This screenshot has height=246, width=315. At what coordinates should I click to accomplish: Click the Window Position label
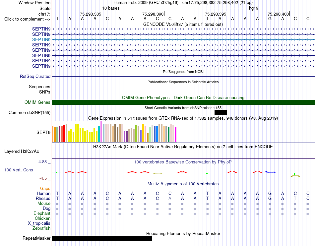pos(34,3)
